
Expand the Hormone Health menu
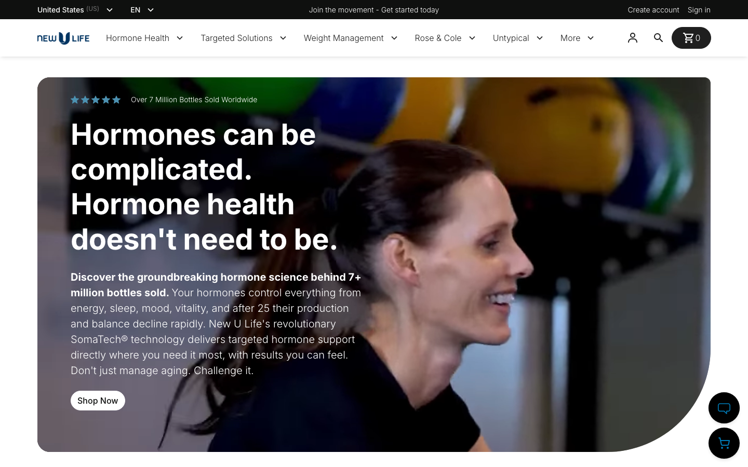[144, 38]
